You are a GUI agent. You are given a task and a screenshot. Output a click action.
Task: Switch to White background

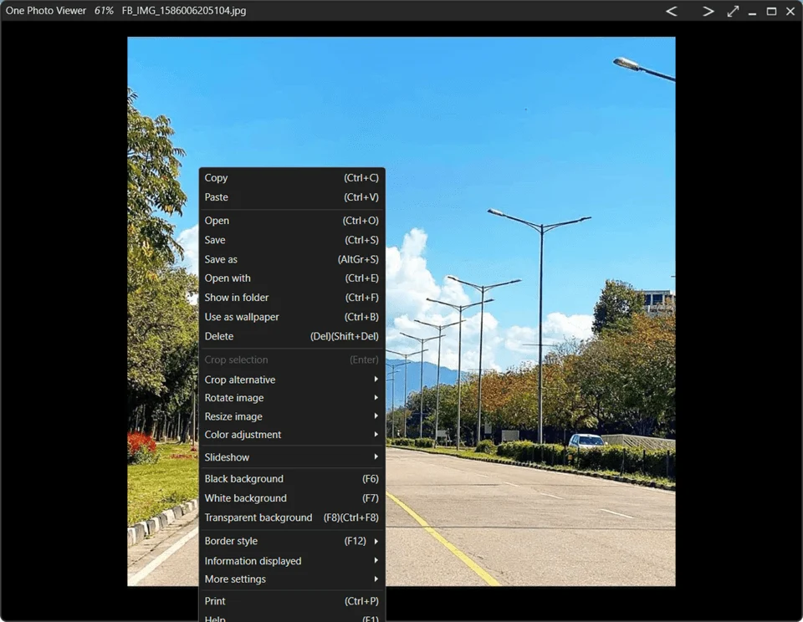click(292, 498)
